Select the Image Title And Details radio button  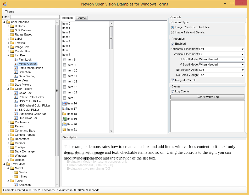[x=173, y=32]
